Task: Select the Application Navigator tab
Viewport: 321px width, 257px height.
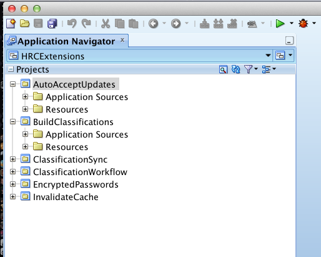Action: [x=66, y=41]
